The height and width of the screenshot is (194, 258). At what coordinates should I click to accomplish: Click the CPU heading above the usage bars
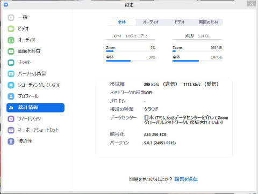click(118, 36)
